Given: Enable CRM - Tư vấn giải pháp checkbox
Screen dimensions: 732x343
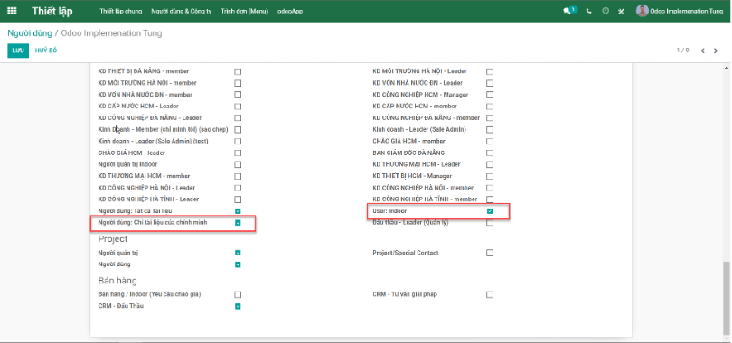Looking at the screenshot, I should [490, 294].
